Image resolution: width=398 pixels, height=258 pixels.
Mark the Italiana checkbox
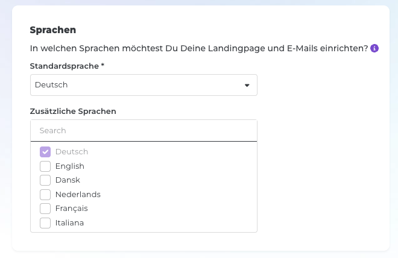tap(45, 223)
